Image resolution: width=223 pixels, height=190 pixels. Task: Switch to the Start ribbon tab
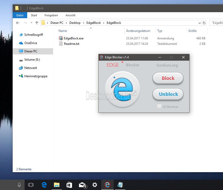[x=34, y=15]
